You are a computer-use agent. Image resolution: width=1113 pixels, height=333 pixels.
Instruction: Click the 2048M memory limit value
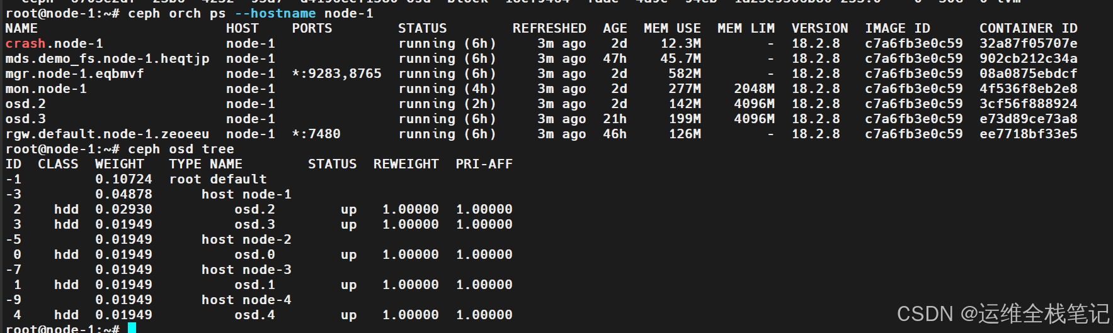pyautogui.click(x=754, y=89)
